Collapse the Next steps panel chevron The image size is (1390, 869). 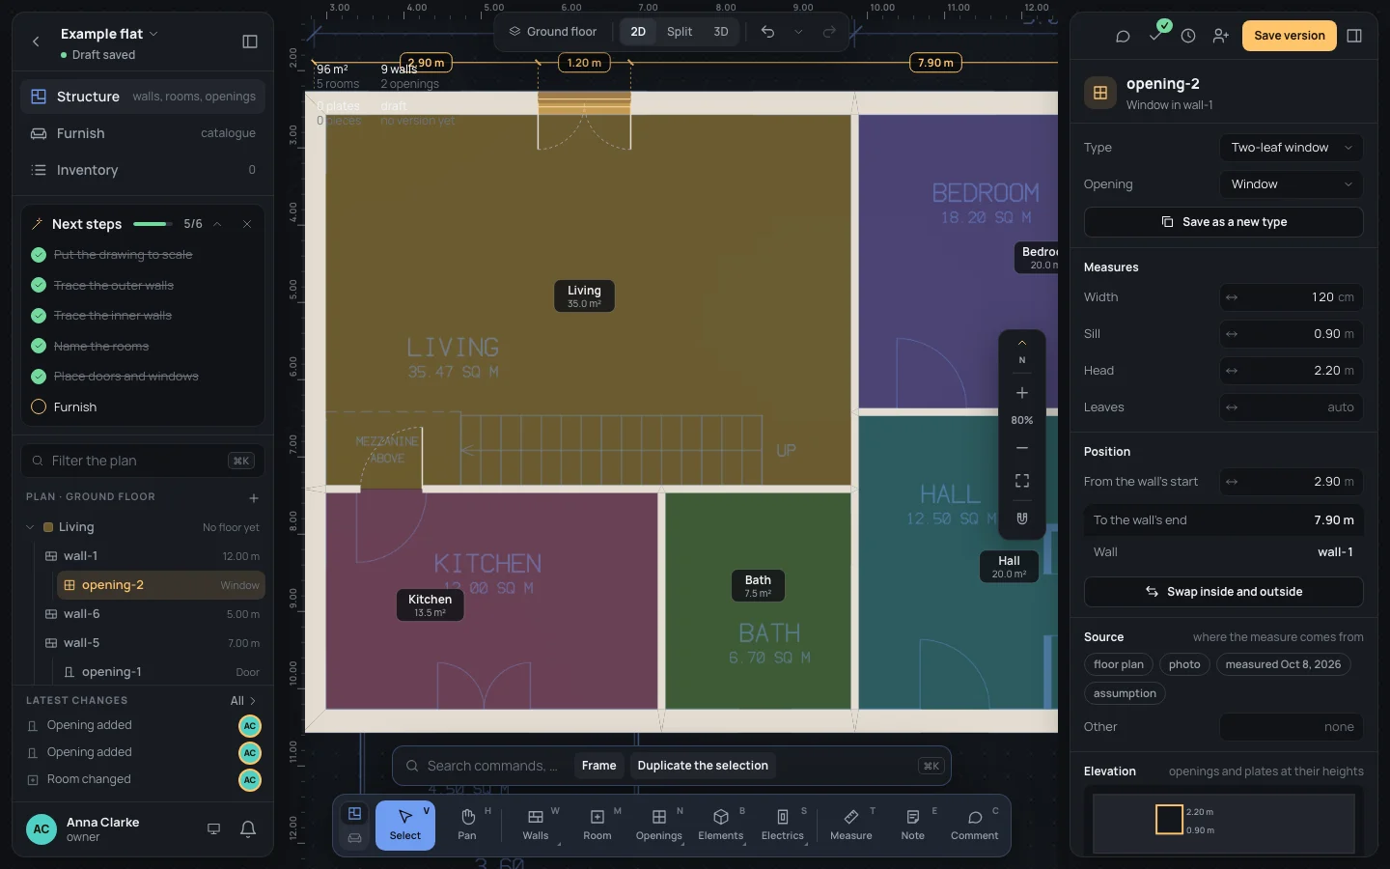pyautogui.click(x=217, y=224)
